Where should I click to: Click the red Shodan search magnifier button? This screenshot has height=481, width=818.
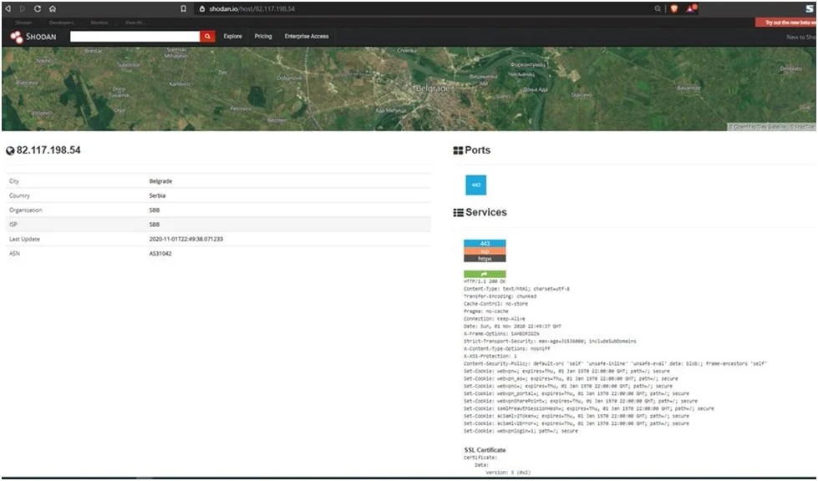click(208, 37)
